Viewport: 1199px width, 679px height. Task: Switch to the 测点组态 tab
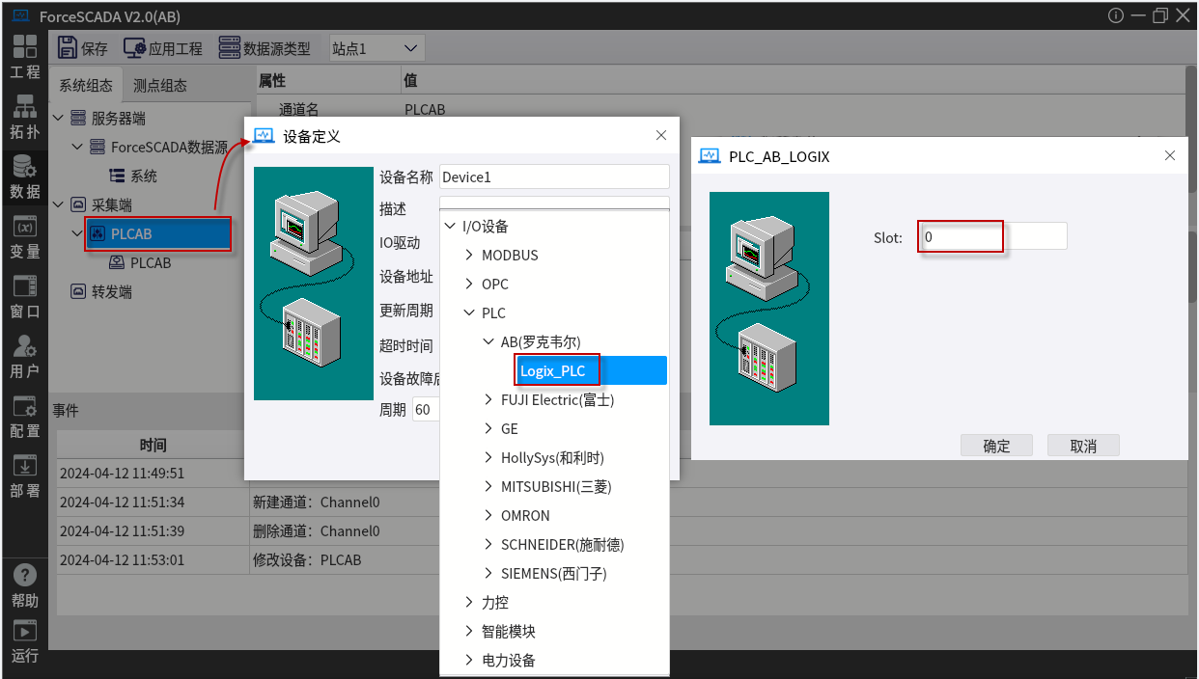160,85
